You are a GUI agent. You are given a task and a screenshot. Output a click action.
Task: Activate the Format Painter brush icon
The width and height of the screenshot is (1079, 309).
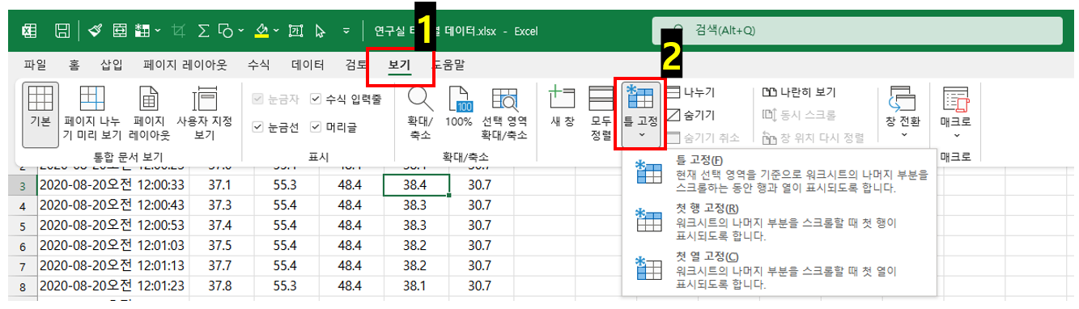tap(96, 31)
